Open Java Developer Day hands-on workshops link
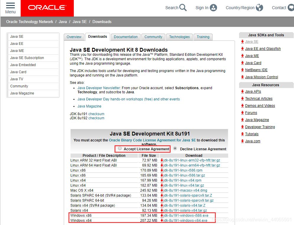The width and height of the screenshot is (294, 225). coord(129,99)
